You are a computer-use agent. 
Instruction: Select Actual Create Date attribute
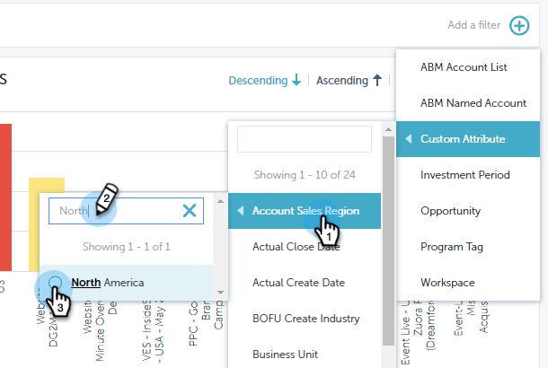[x=298, y=283]
